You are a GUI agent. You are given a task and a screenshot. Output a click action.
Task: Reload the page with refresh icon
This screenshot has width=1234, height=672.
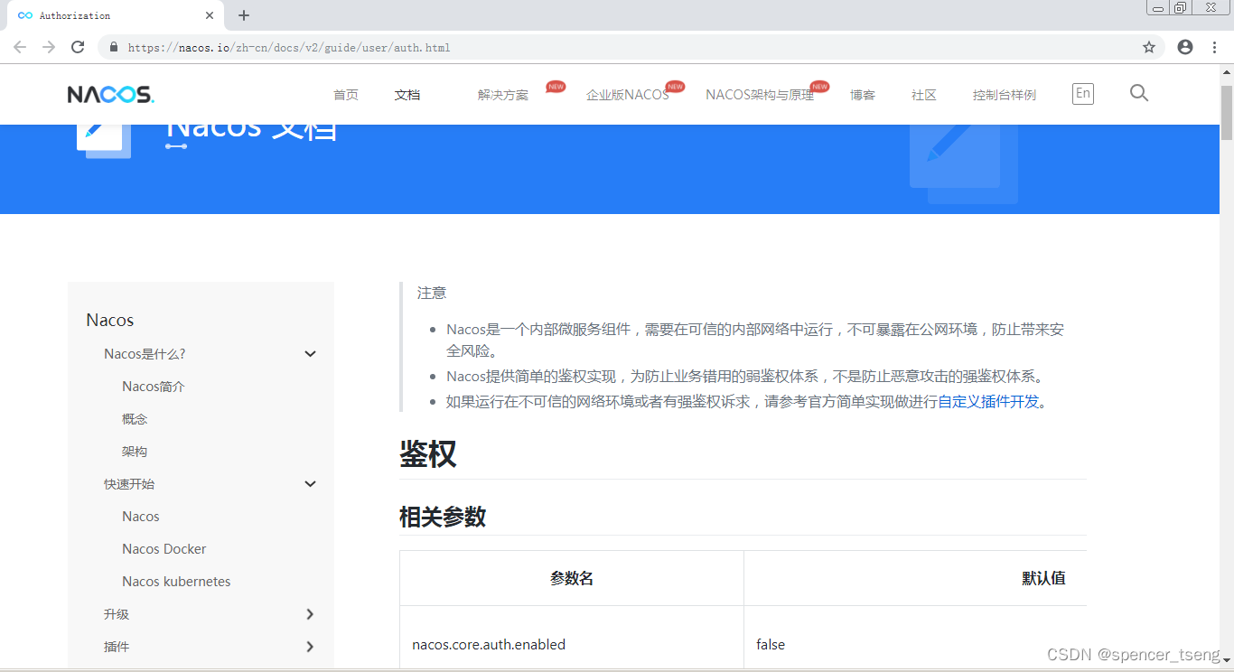pyautogui.click(x=78, y=47)
